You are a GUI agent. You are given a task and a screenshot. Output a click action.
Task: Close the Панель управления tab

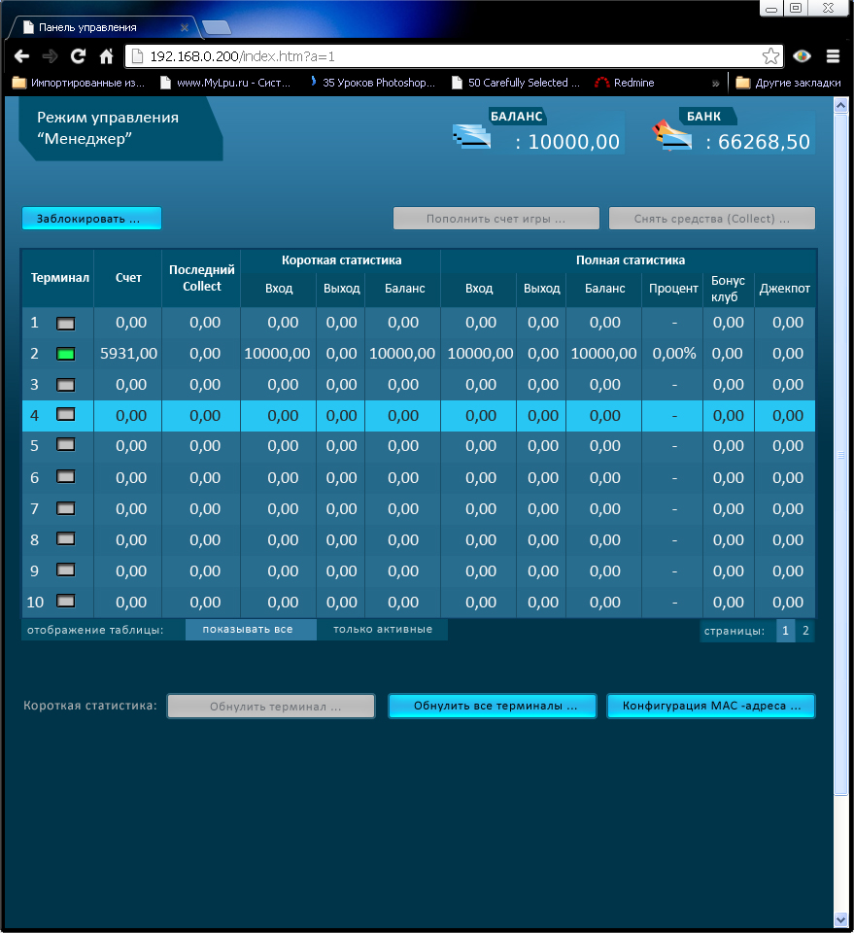coord(185,27)
